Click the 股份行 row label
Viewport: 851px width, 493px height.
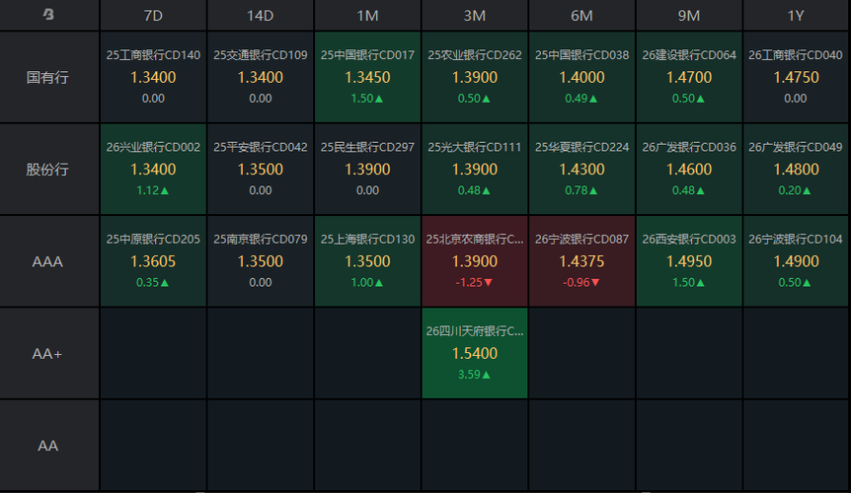(x=48, y=169)
